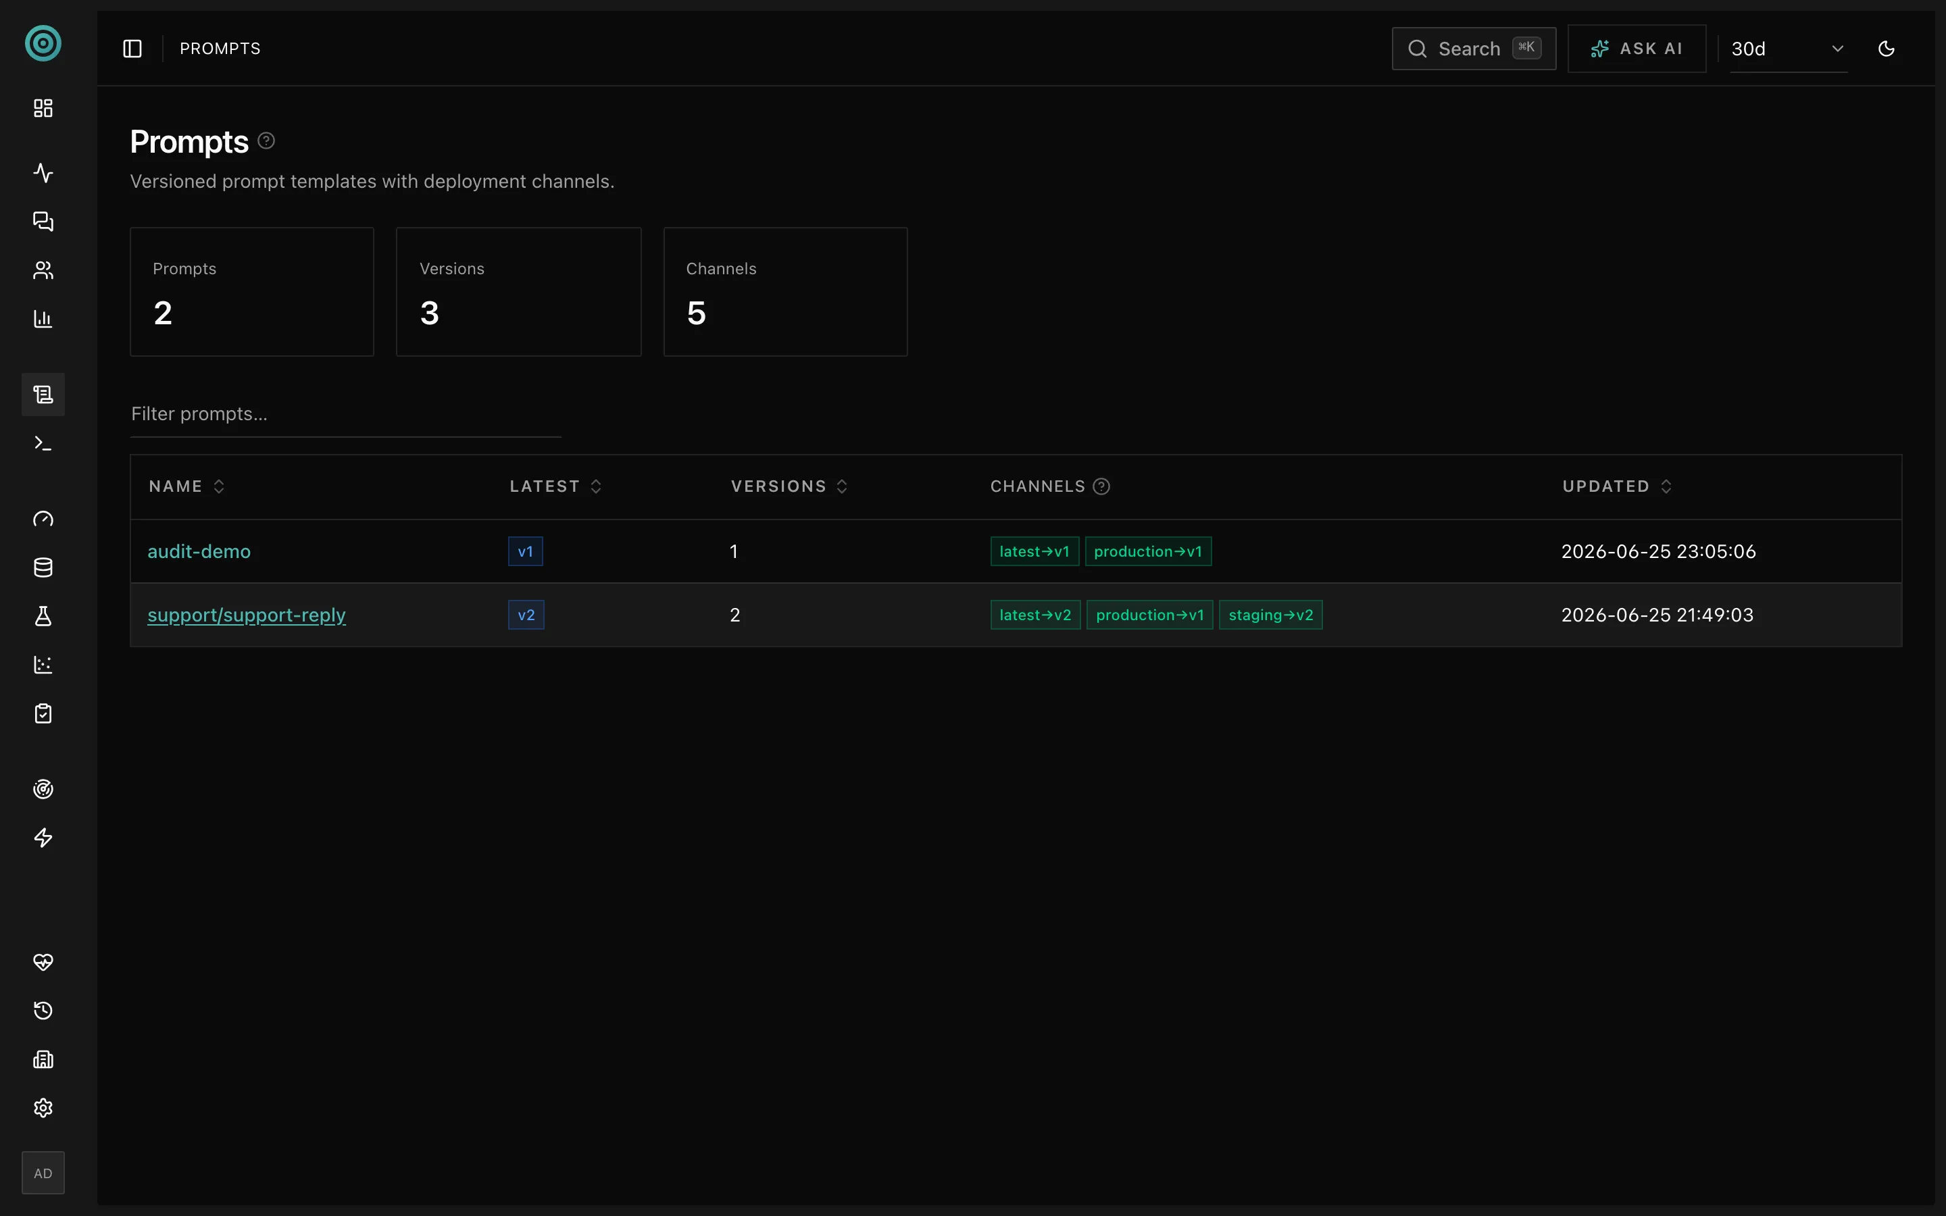Click the teal app logo icon

[x=43, y=43]
